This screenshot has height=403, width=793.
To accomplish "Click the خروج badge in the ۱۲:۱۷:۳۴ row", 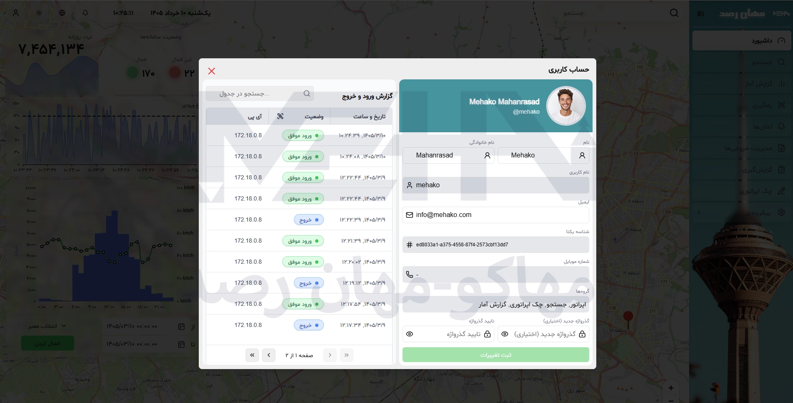I will (309, 325).
